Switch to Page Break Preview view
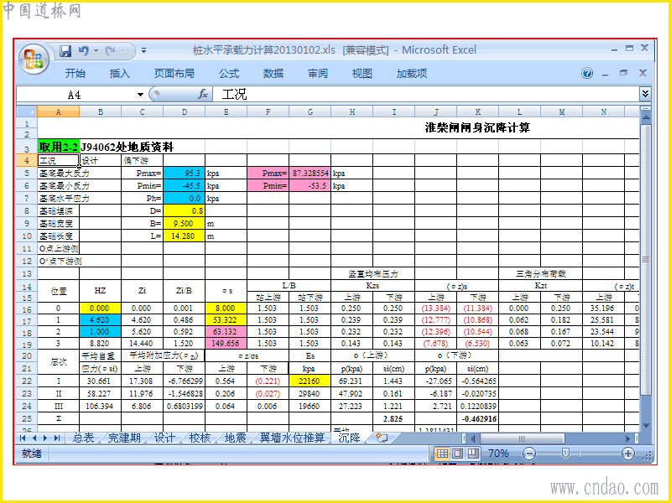 473,454
